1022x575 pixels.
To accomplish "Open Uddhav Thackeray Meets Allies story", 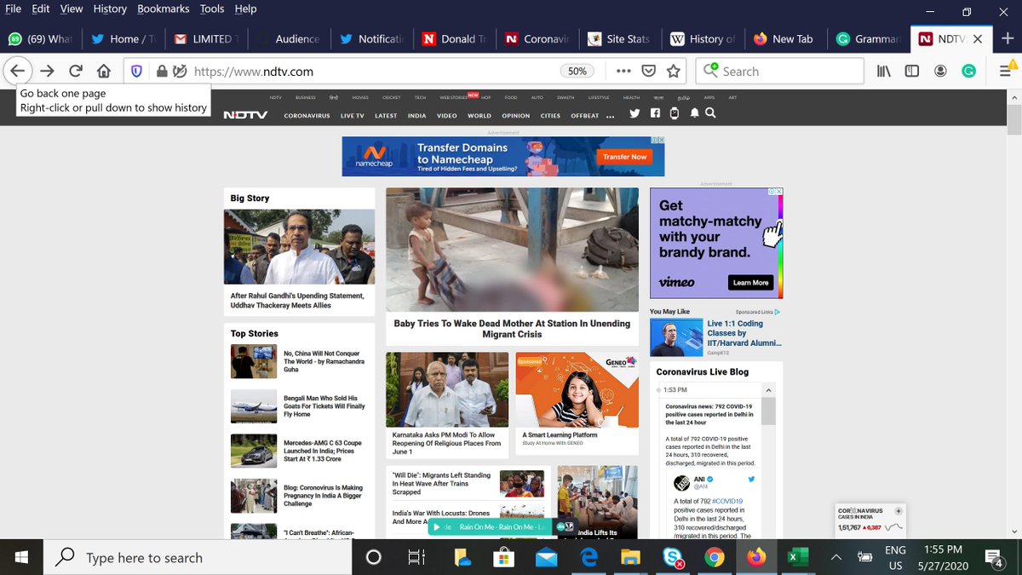I will 297,300.
